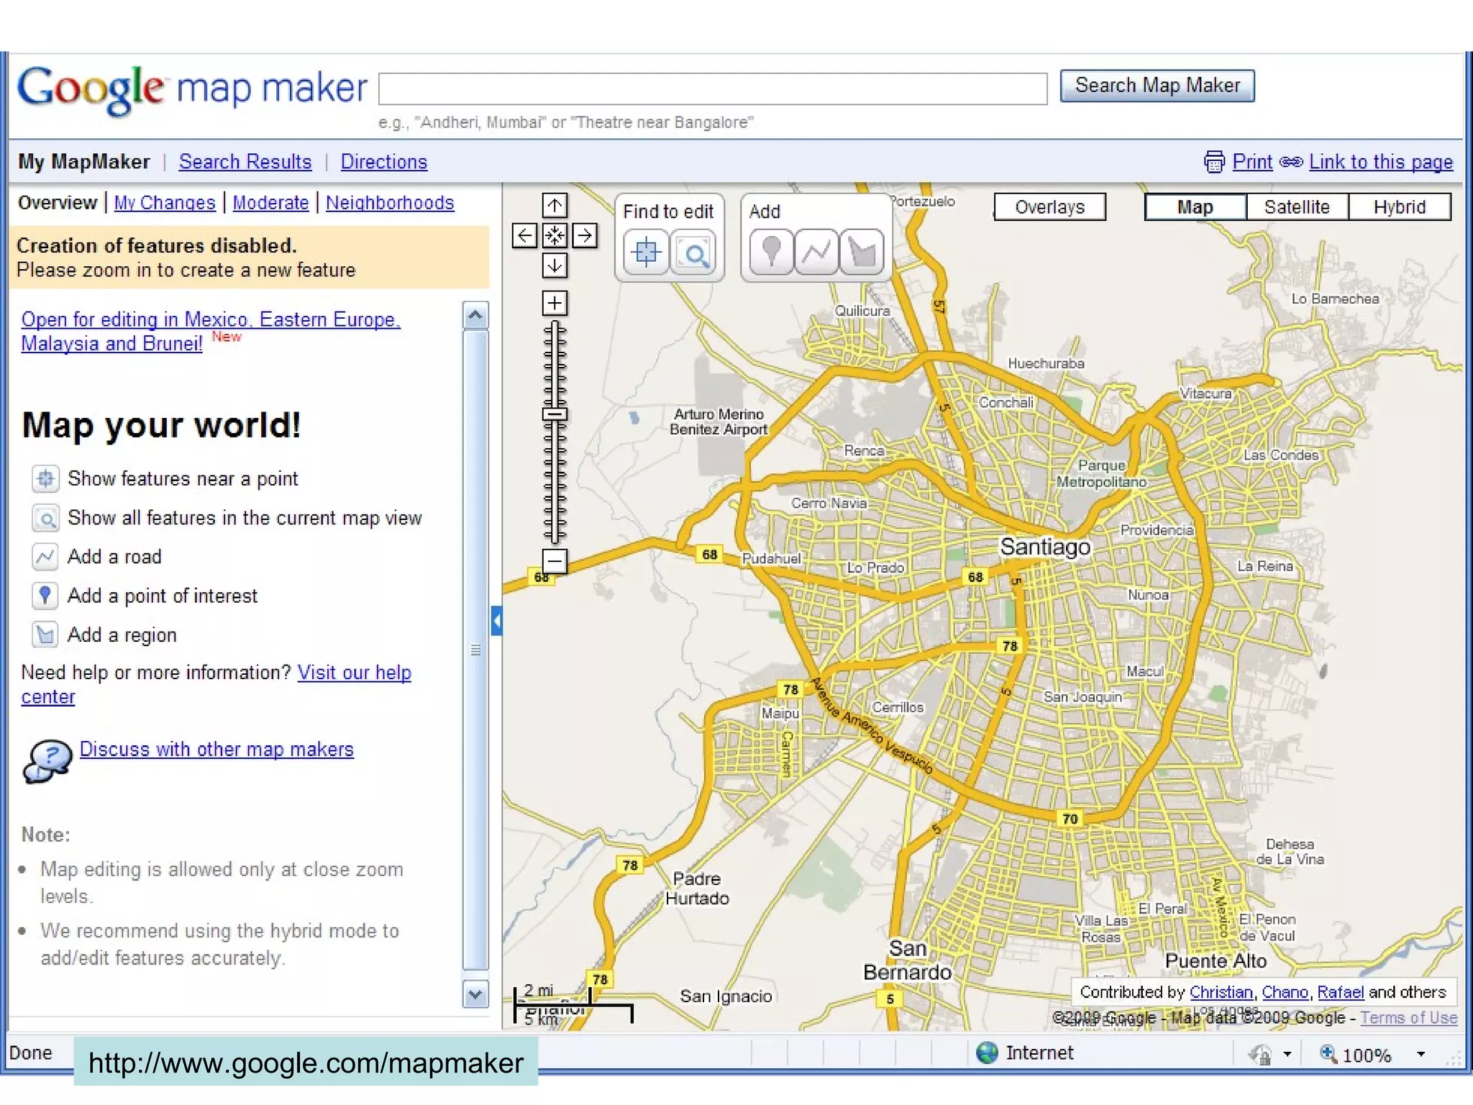Open the Mexico, Eastern Europe editing announcement link
This screenshot has width=1473, height=1105.
tap(210, 332)
